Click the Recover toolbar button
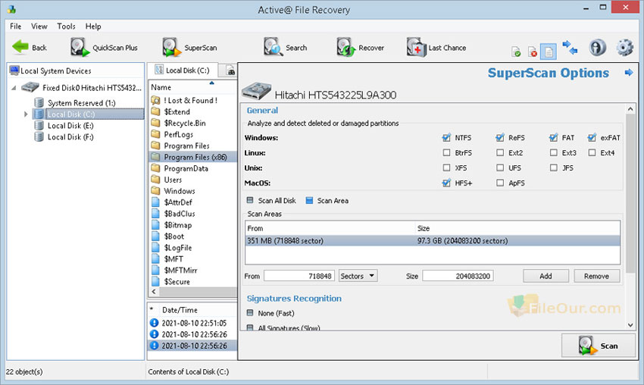This screenshot has height=385, width=644. [x=360, y=48]
